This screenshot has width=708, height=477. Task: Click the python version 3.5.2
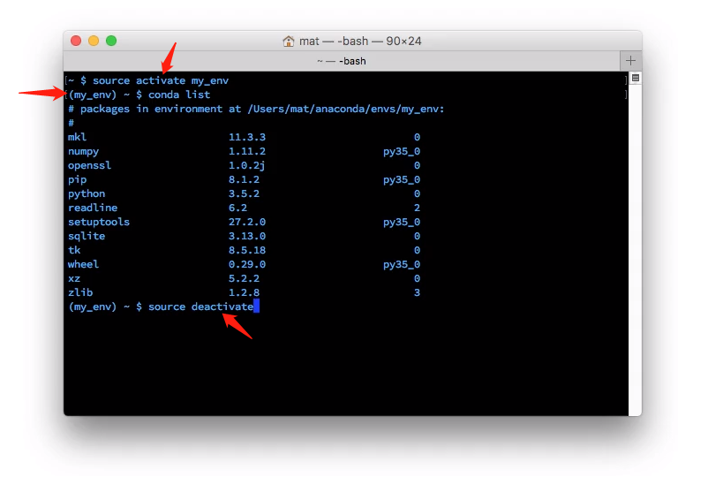246,193
